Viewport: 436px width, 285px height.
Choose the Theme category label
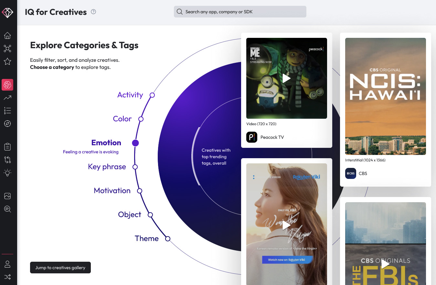tap(147, 238)
